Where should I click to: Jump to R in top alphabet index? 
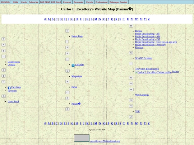(x=116, y=19)
